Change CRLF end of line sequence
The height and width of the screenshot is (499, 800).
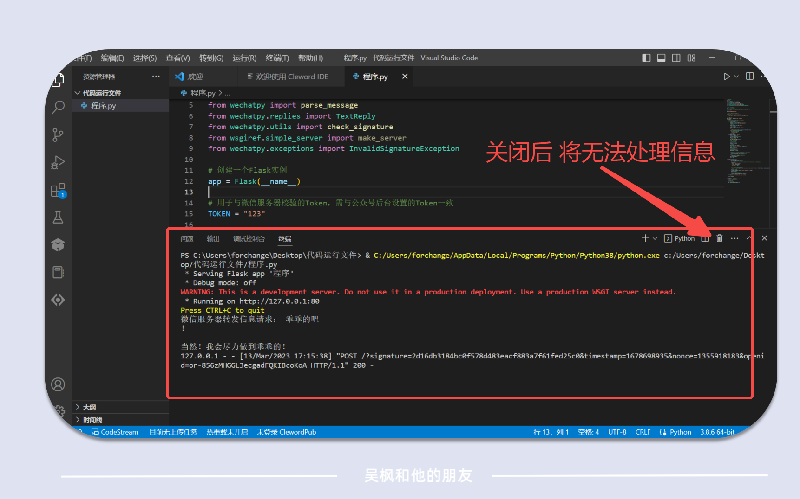point(643,432)
